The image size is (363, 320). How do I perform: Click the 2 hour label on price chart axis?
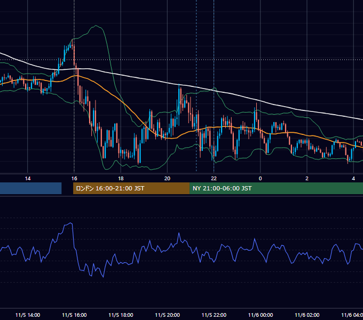(x=307, y=179)
